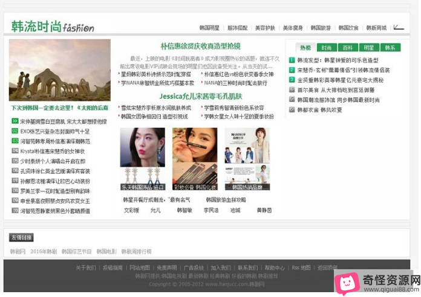This screenshot has width=421, height=297.
Task: Open the friend link 韩国电影
Action: point(106,252)
